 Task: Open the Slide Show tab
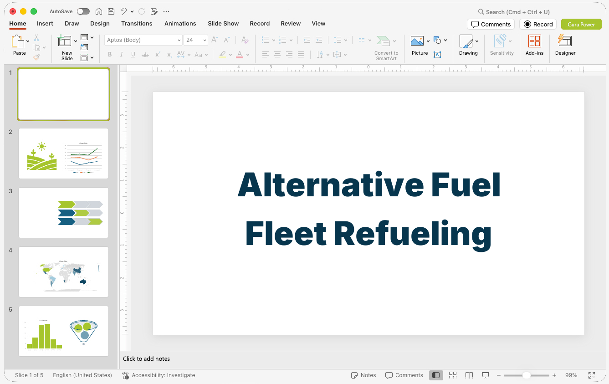point(223,23)
